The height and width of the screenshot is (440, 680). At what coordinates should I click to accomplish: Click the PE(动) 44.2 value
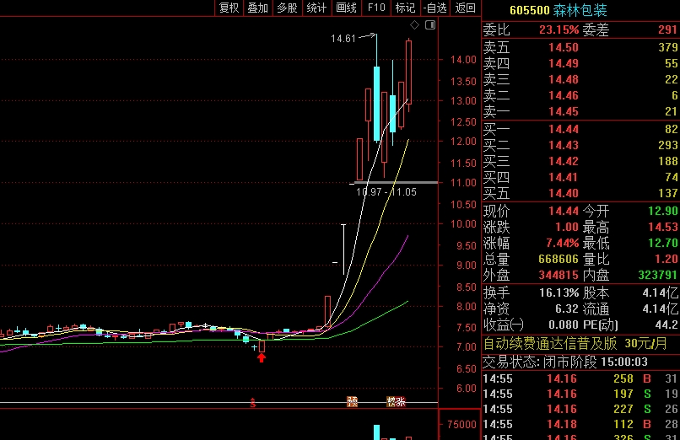667,325
